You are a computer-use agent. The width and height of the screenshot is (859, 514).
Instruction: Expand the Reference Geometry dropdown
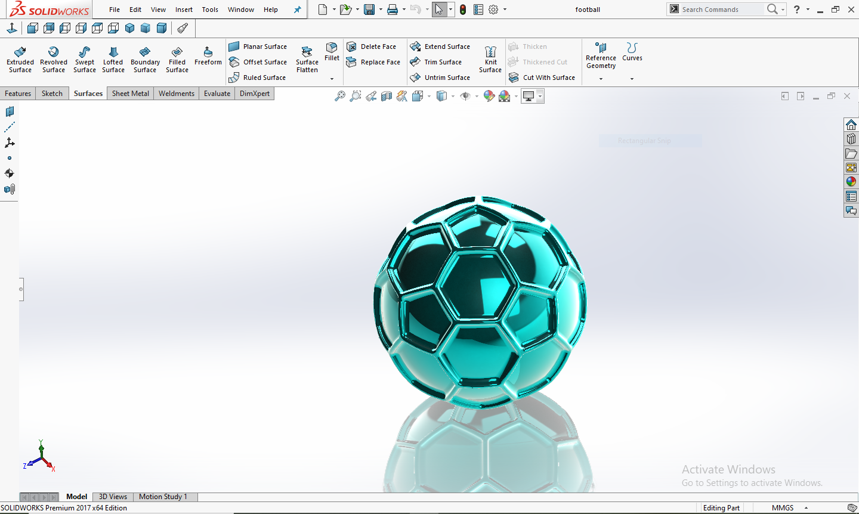coord(601,79)
